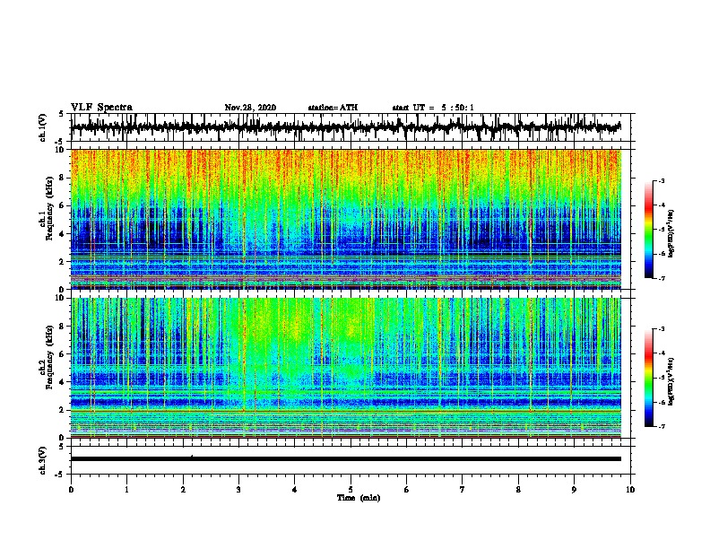Image resolution: width=710 pixels, height=549 pixels.
Task: Click the "0" tick on the time axis
Action: tap(71, 490)
